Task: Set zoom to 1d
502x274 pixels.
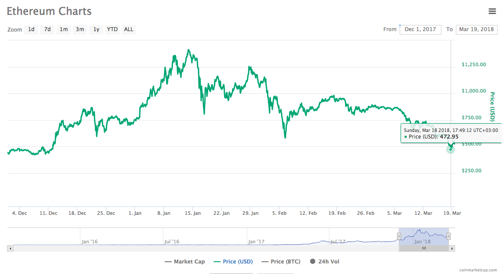Action: pos(31,29)
